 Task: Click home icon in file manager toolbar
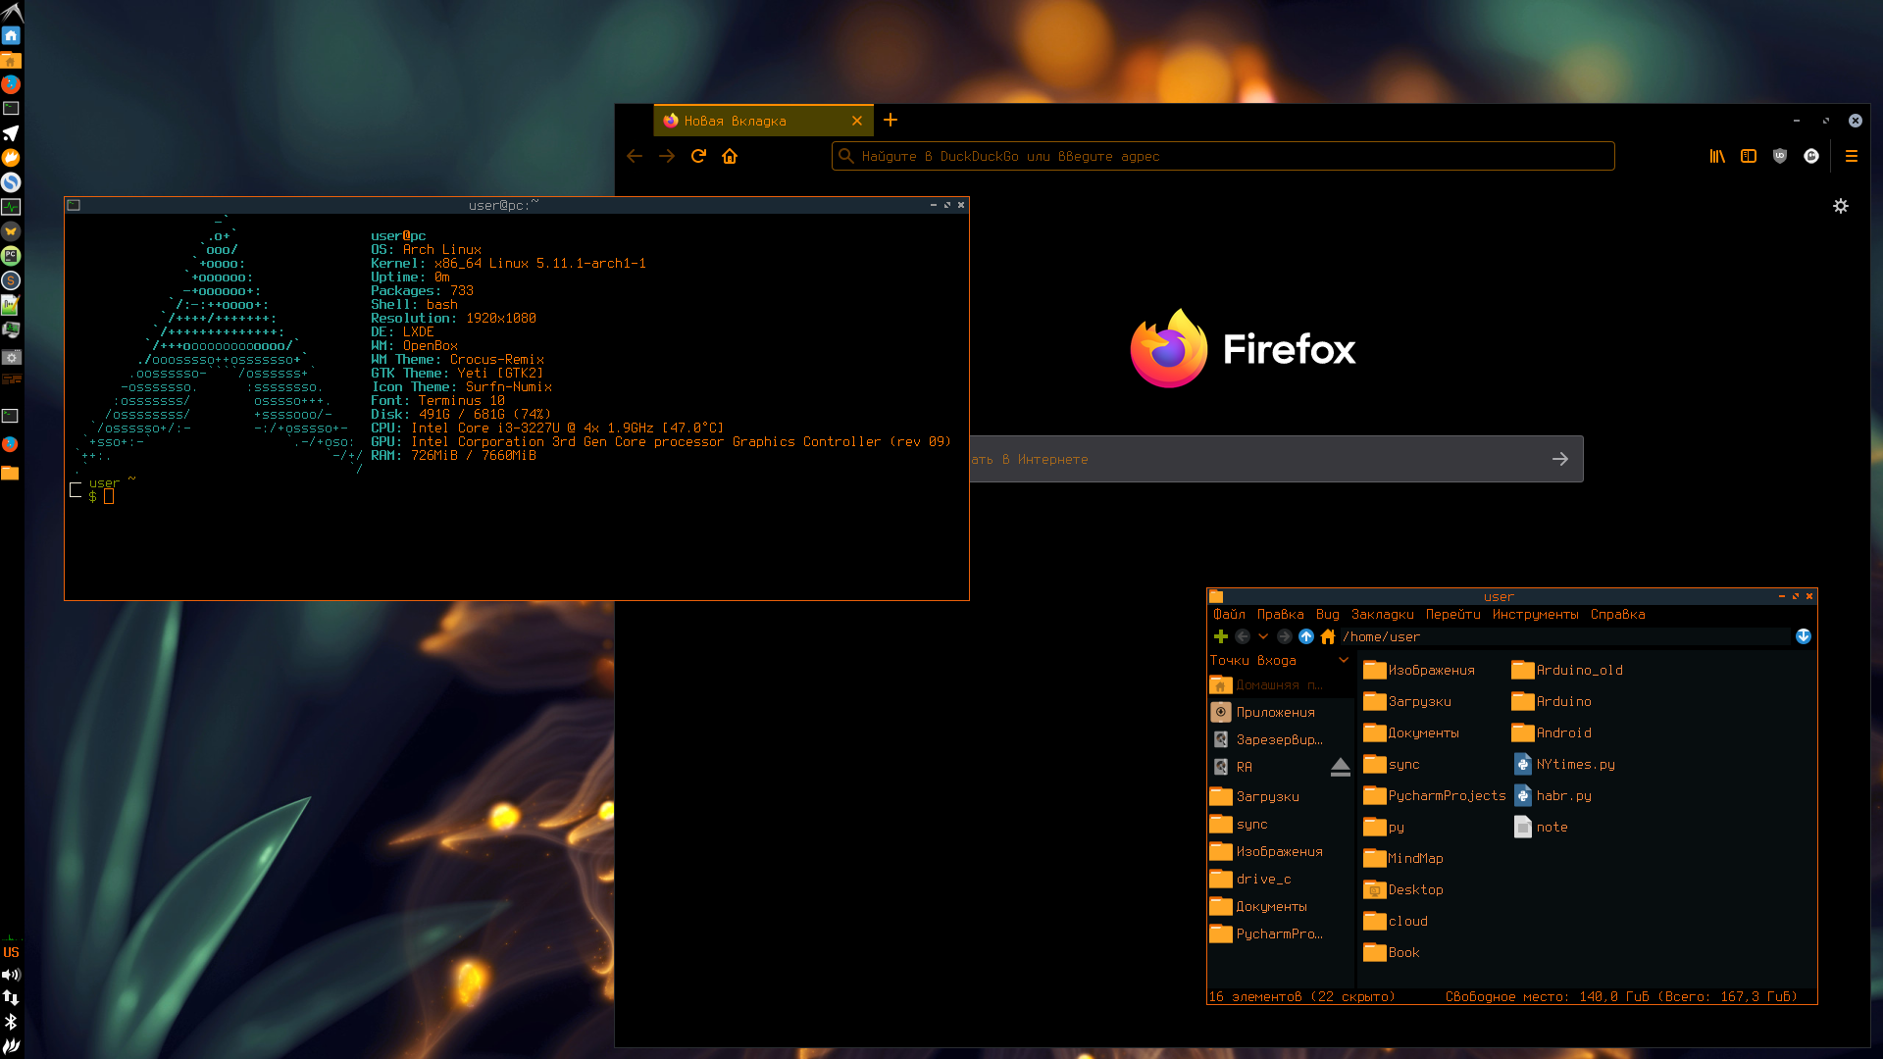click(1328, 636)
